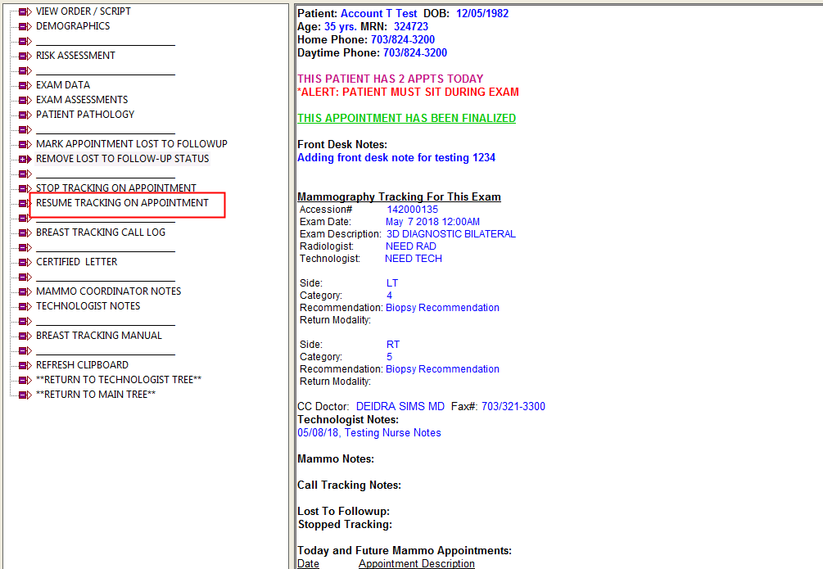Click the icon beside BREAST TRACKING MANUAL
The height and width of the screenshot is (569, 823).
[x=25, y=336]
